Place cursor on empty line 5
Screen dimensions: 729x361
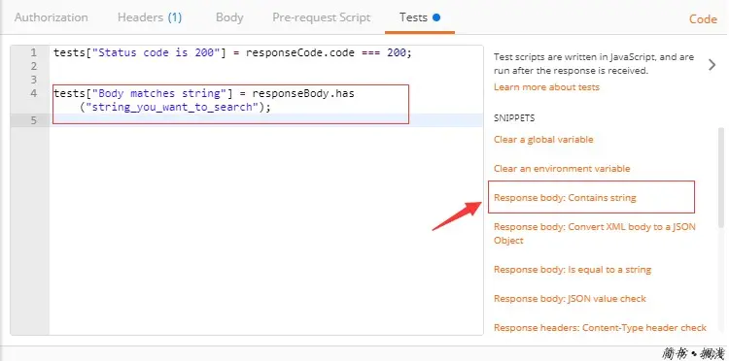coord(265,120)
